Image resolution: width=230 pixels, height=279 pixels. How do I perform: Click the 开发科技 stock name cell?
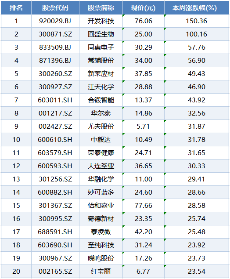pos(101,21)
